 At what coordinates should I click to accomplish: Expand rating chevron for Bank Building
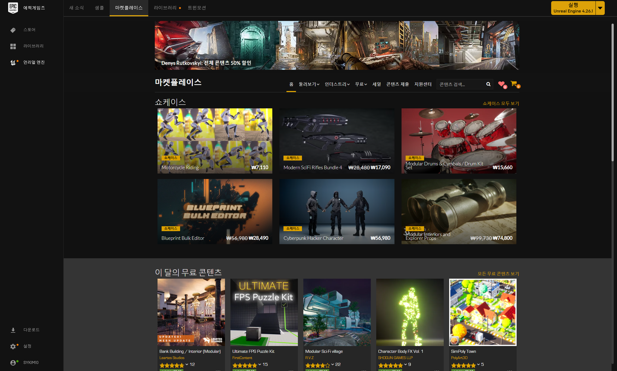click(187, 364)
